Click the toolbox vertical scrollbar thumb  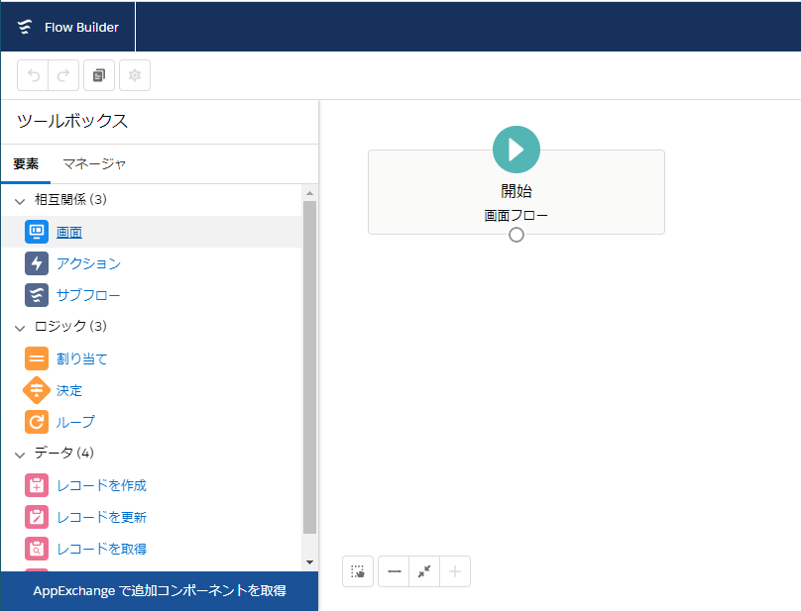click(x=309, y=367)
